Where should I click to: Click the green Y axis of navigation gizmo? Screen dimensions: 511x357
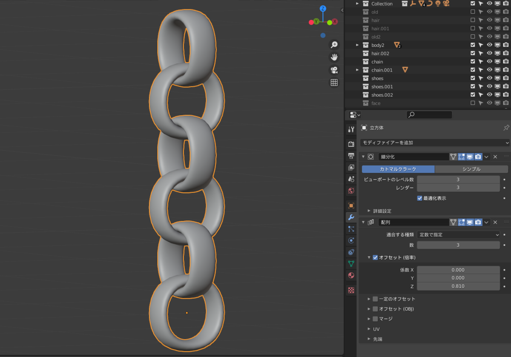[x=316, y=21]
